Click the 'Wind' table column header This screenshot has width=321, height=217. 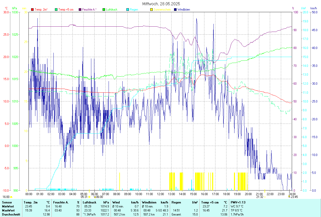116,202
